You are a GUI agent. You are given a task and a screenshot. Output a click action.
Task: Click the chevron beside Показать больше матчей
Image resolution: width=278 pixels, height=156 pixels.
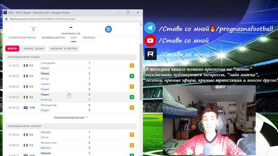coord(86,117)
